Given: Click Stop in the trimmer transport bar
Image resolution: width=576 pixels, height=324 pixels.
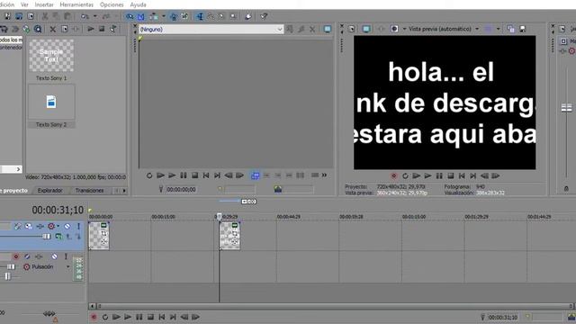Looking at the screenshot, I should pos(194,175).
